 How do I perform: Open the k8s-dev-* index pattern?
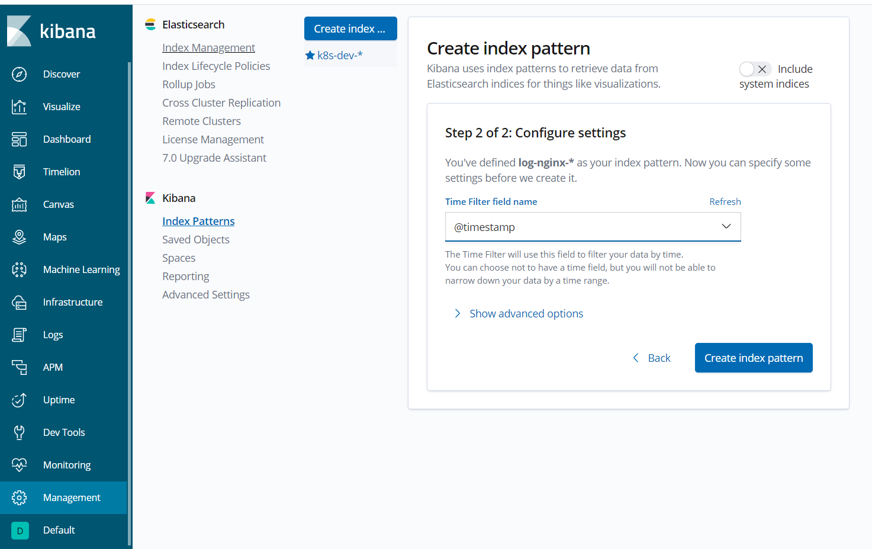[x=340, y=55]
